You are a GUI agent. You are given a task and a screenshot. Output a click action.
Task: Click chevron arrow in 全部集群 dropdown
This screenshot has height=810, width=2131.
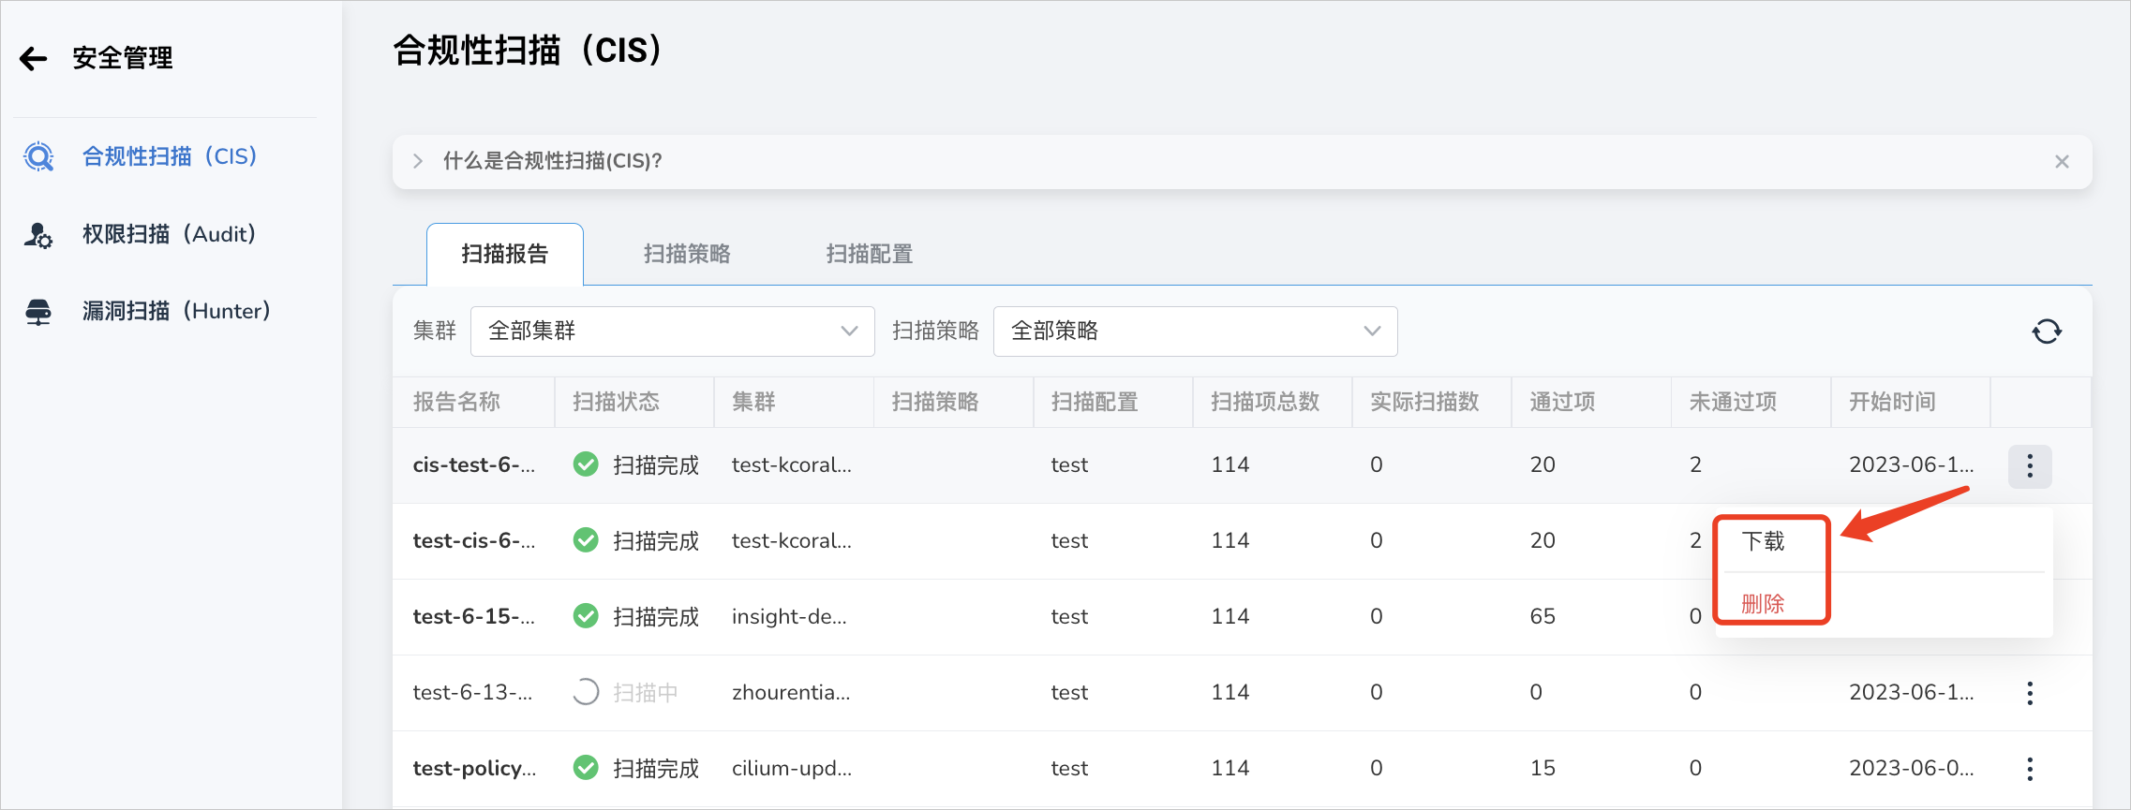[x=849, y=331]
